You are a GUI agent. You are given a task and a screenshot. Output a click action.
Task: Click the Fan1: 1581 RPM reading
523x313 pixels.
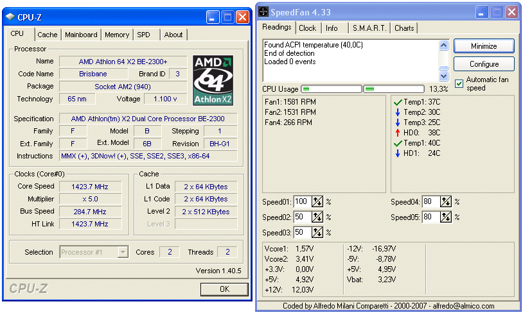click(x=290, y=102)
